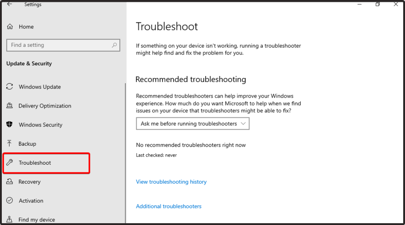Go to the Recovery settings page
The height and width of the screenshot is (225, 405).
[29, 182]
